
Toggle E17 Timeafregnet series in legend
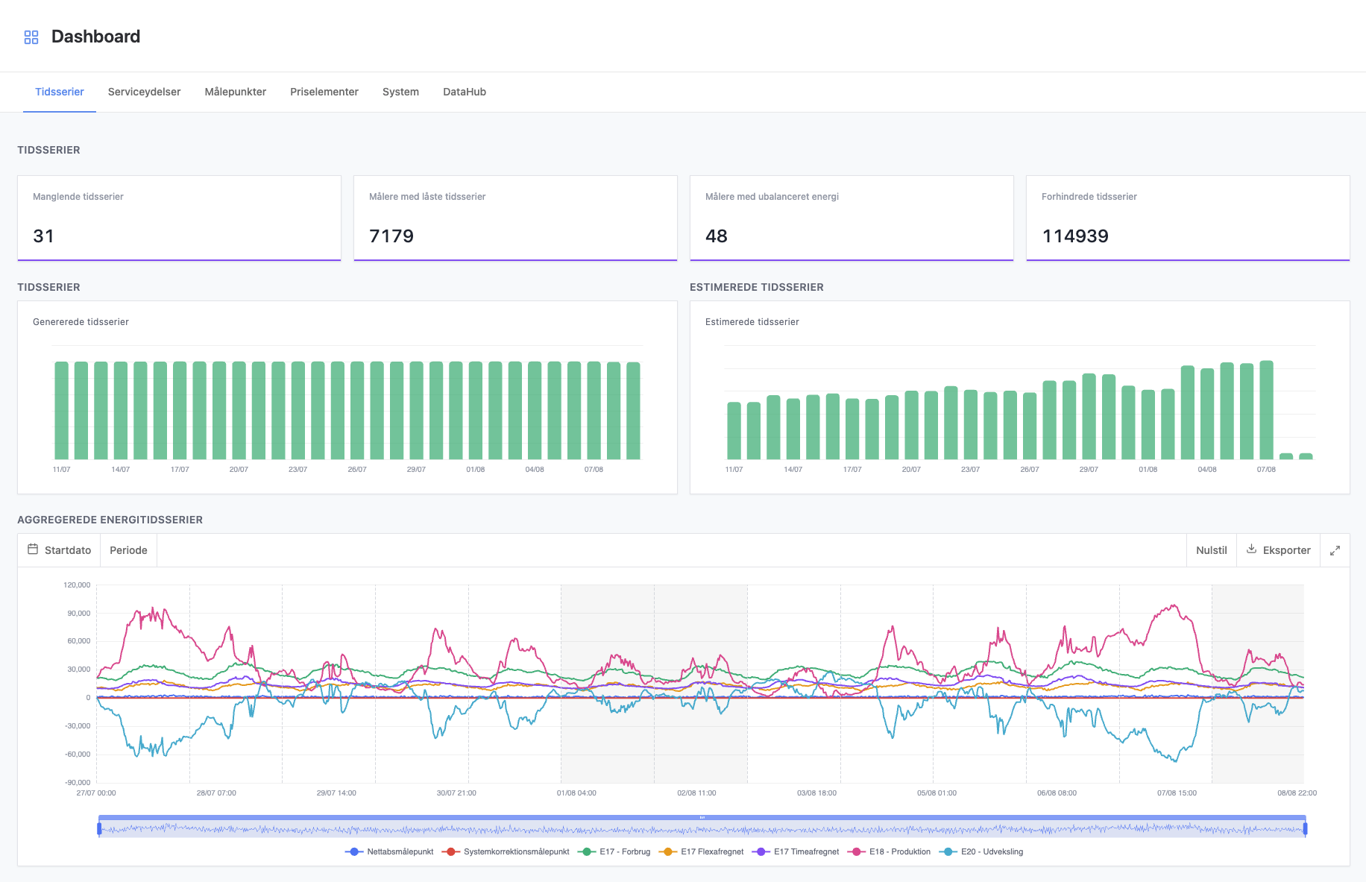pos(796,851)
